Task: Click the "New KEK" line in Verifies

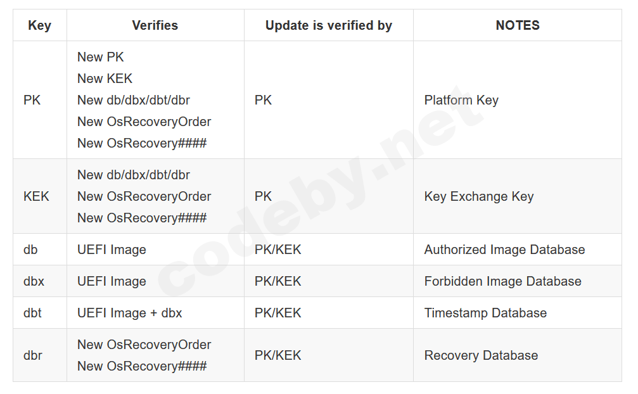Action: 105,79
